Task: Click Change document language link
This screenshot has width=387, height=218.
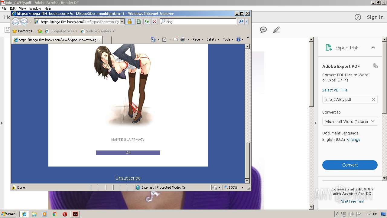Action: [x=354, y=140]
